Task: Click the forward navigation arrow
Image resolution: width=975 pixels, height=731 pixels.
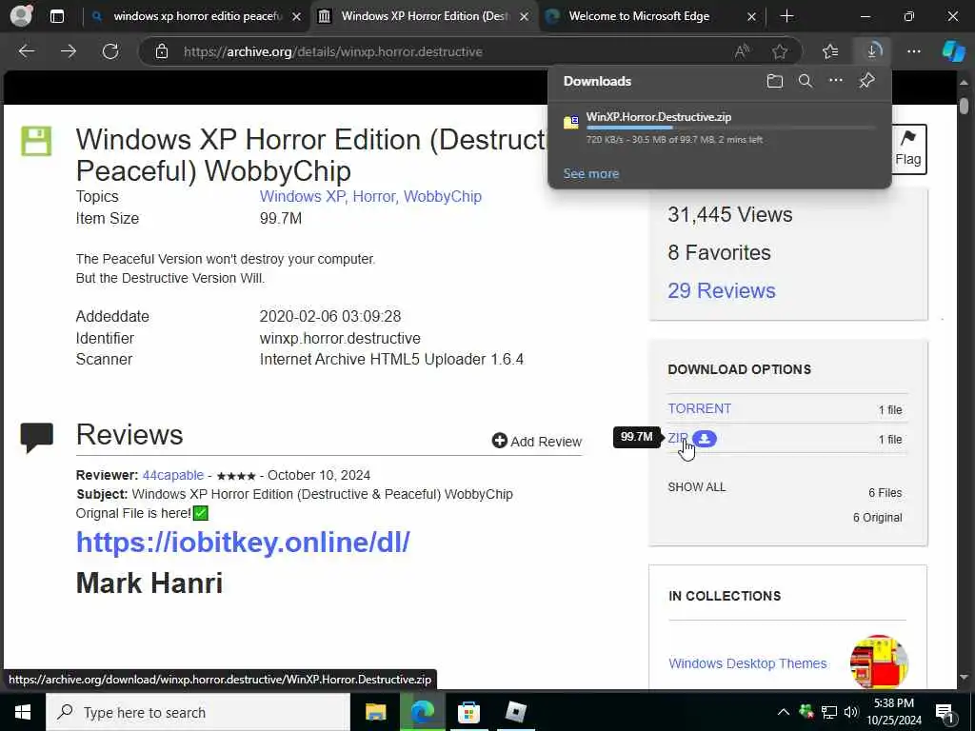Action: point(69,51)
